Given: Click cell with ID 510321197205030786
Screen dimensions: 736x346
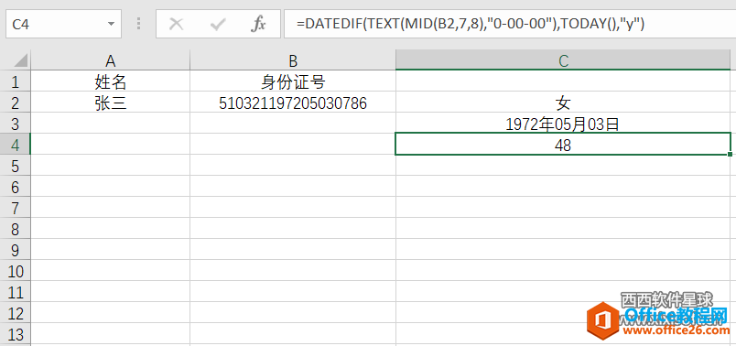Looking at the screenshot, I should (x=293, y=103).
